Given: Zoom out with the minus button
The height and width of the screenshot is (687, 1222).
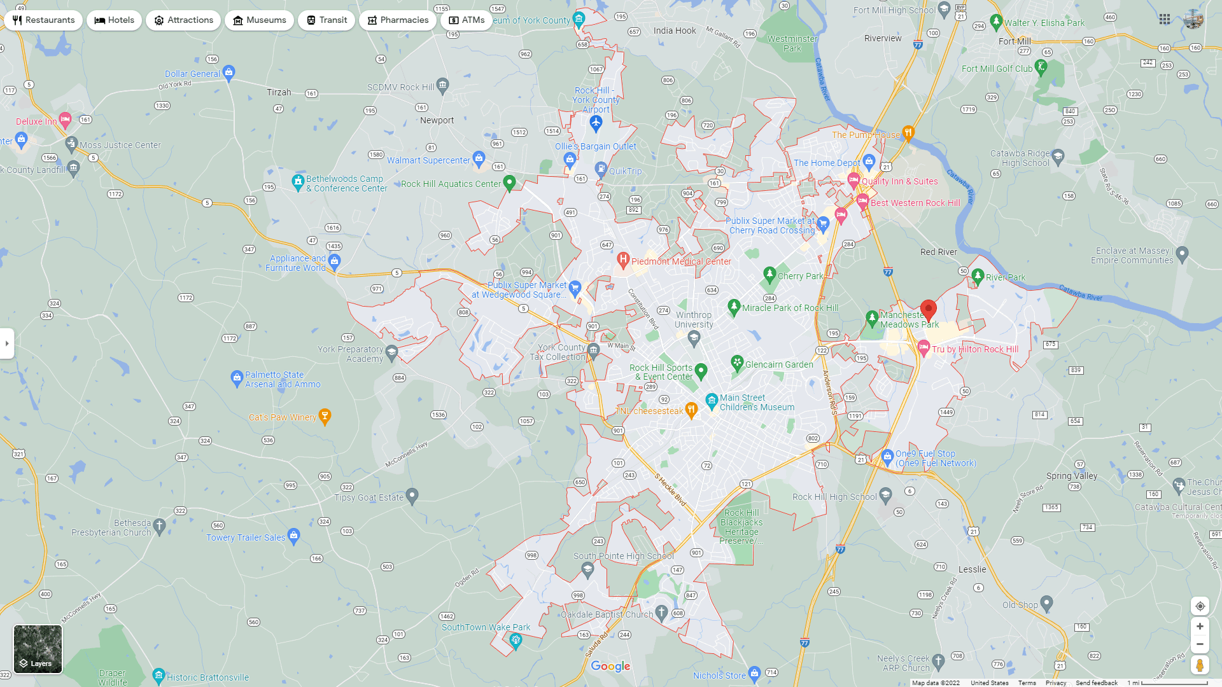Looking at the screenshot, I should pyautogui.click(x=1200, y=644).
